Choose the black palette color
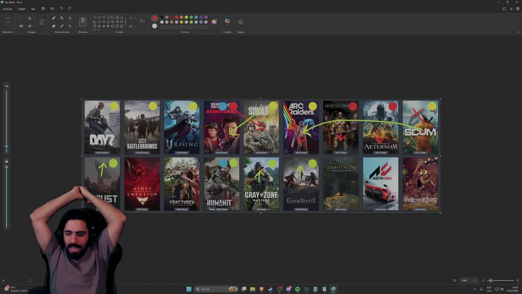This screenshot has height=294, width=522. click(x=162, y=18)
